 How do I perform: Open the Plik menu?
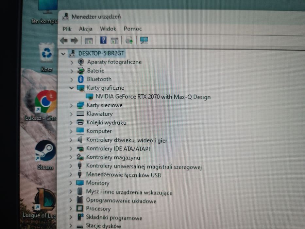click(67, 29)
